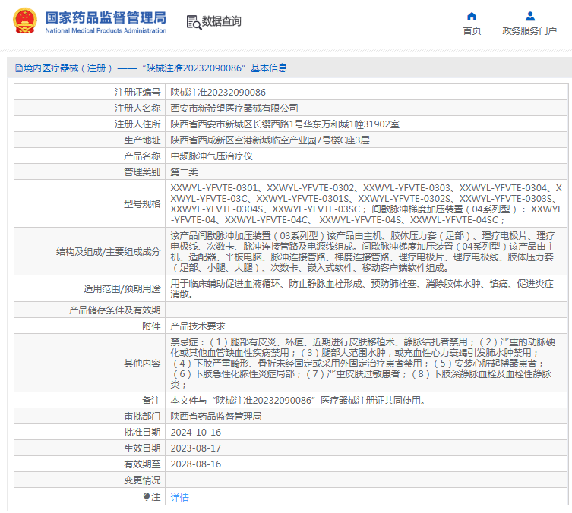This screenshot has width=572, height=513.
Task: Select 陕械注准20232090086 registration number value
Action: pos(218,93)
